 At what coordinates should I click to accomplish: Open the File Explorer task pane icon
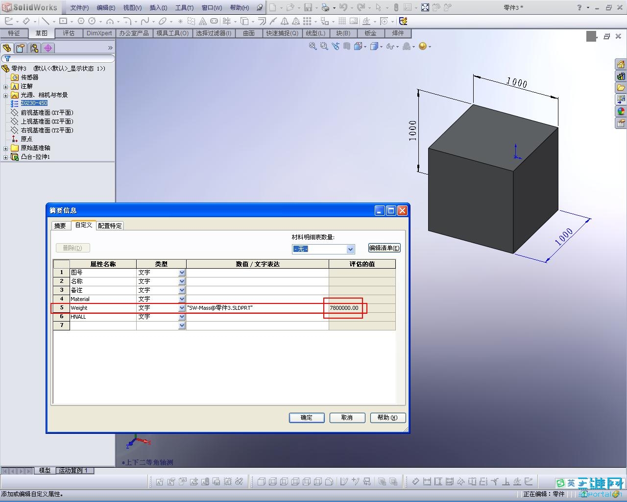coord(621,88)
